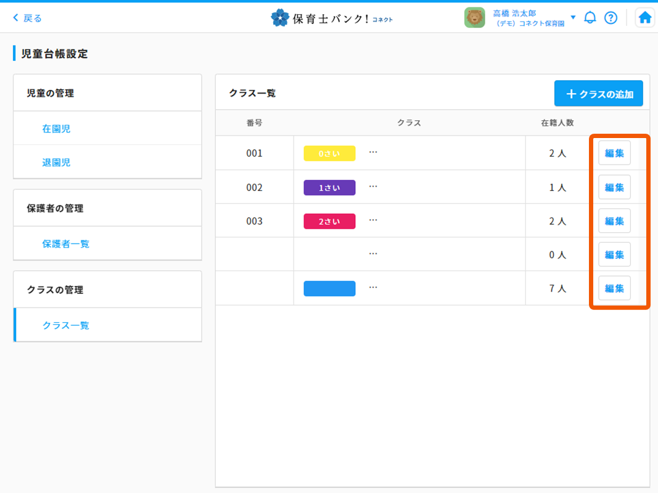Click 編集 for class 003
The width and height of the screenshot is (658, 493).
(x=614, y=221)
